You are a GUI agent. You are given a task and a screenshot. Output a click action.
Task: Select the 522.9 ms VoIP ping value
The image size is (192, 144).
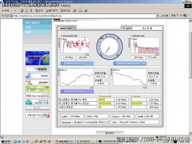[x=154, y=77]
